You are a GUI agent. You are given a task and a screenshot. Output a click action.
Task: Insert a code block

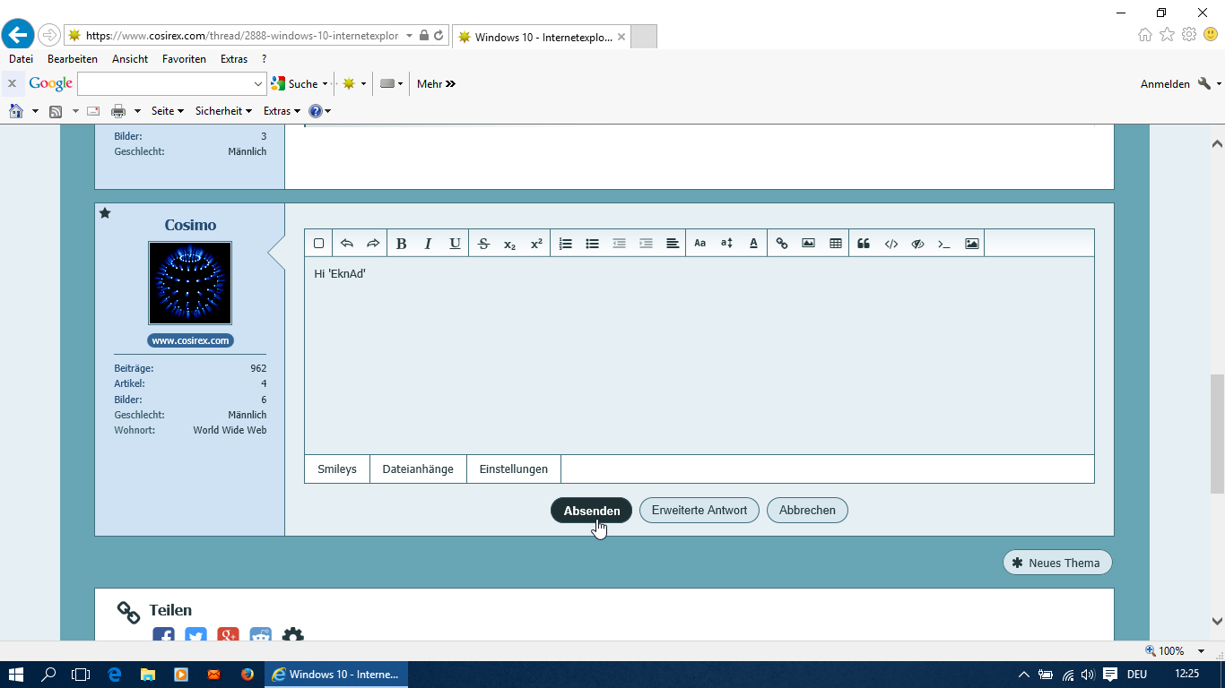click(891, 244)
